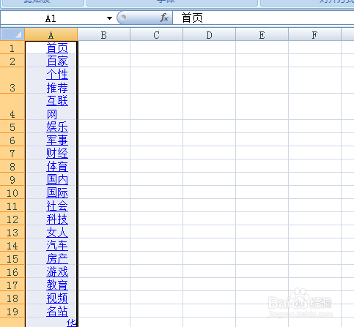The image size is (354, 327).
Task: Select row 10 header
Action: [12, 192]
